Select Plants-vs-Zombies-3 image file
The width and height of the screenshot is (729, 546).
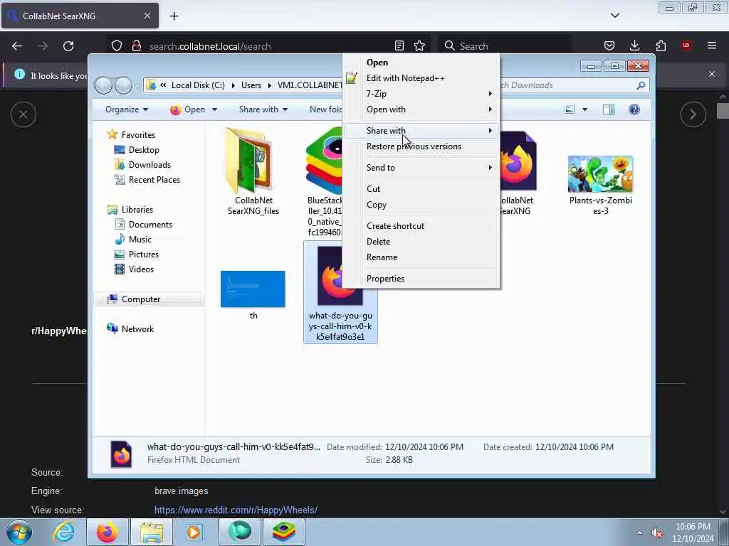[x=600, y=185]
